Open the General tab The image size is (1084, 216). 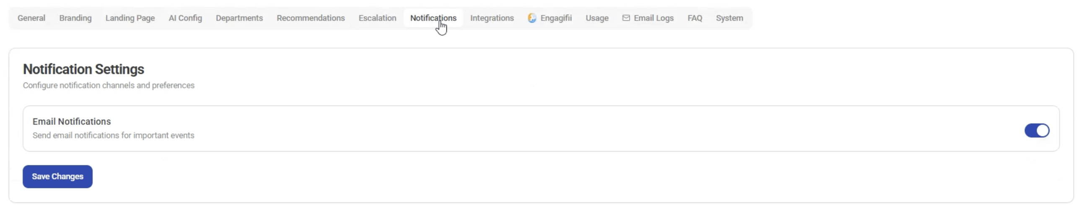[31, 18]
